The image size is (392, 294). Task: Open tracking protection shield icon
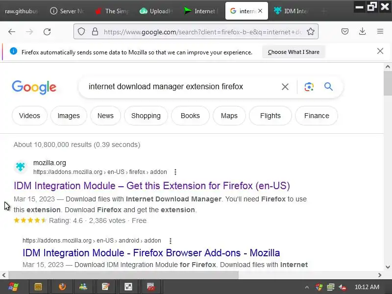pyautogui.click(x=81, y=31)
